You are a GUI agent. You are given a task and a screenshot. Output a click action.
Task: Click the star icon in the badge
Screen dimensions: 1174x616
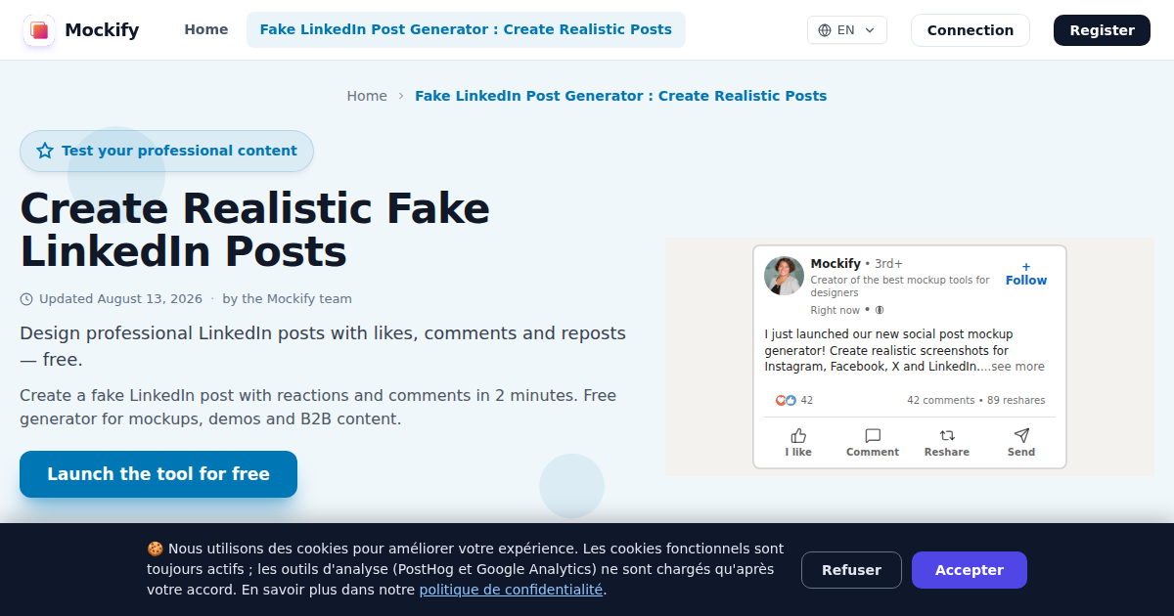point(45,151)
